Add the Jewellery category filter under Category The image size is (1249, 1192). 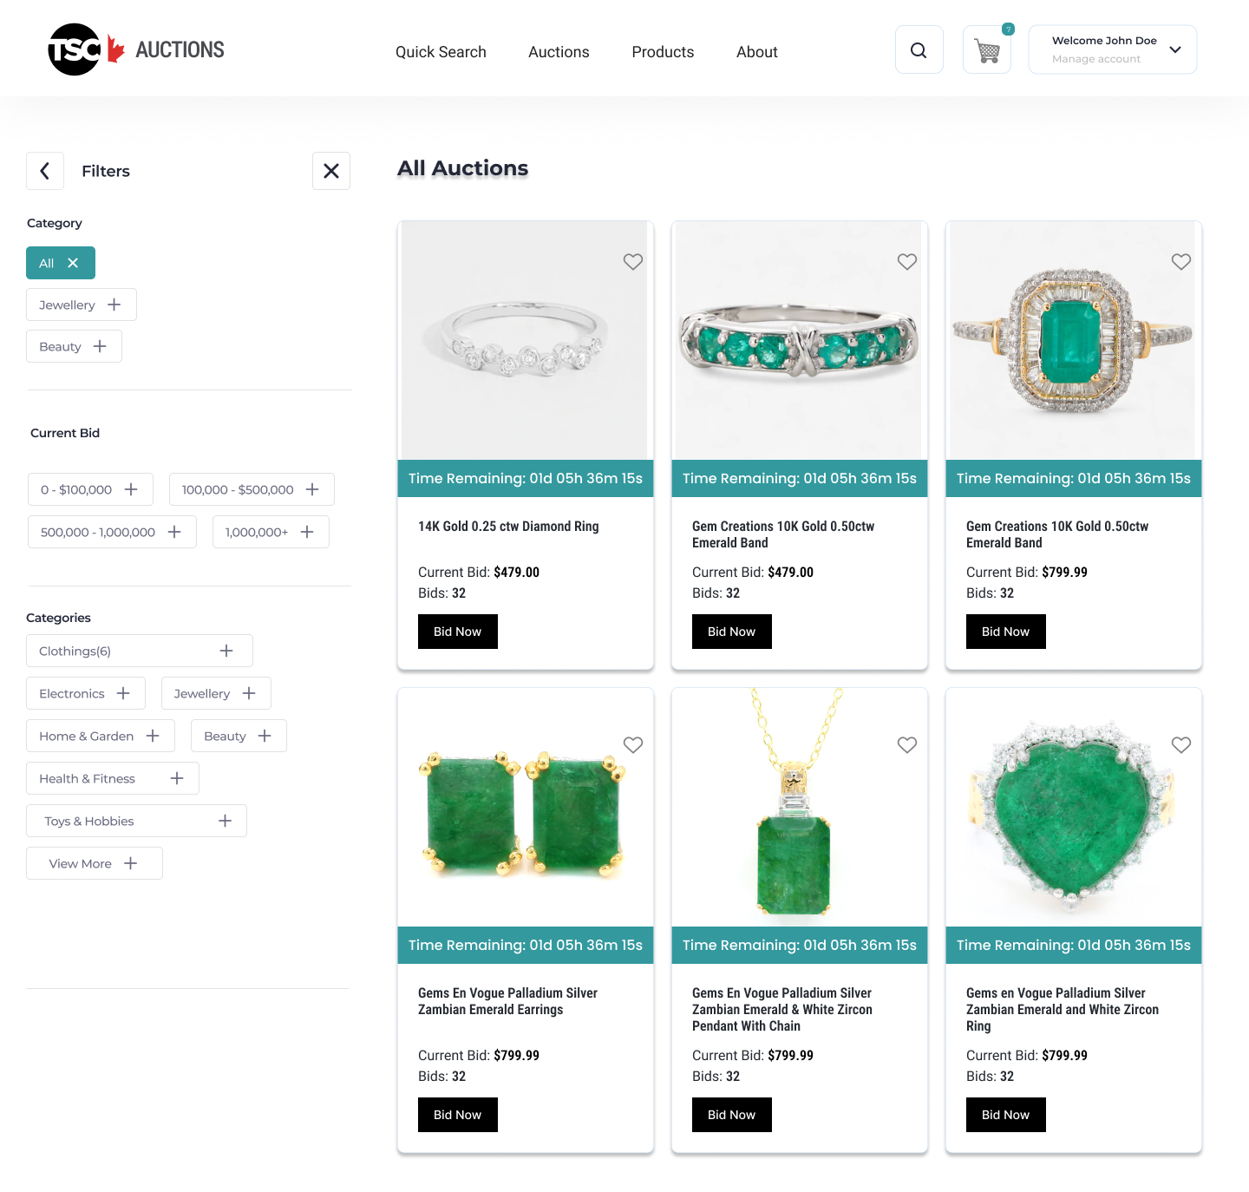click(x=82, y=305)
